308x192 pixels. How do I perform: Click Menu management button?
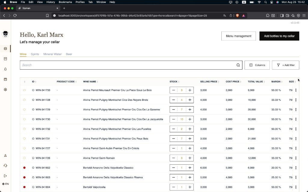click(x=239, y=36)
